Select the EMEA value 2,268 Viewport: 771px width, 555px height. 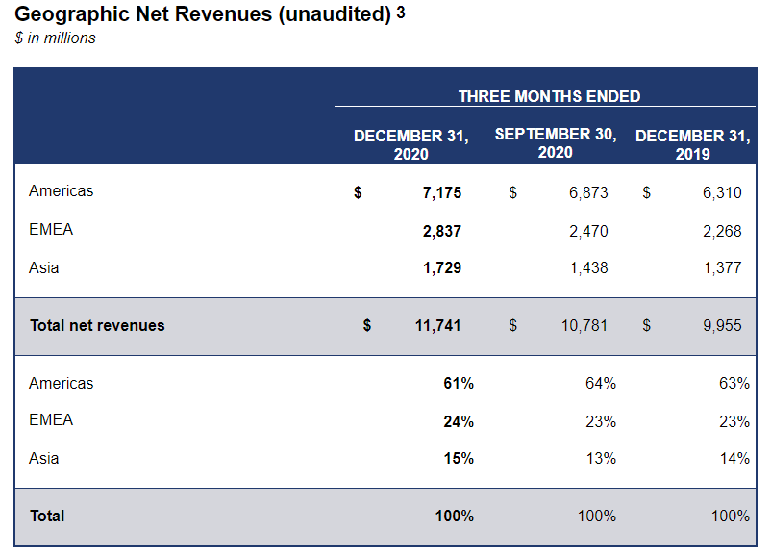[722, 231]
